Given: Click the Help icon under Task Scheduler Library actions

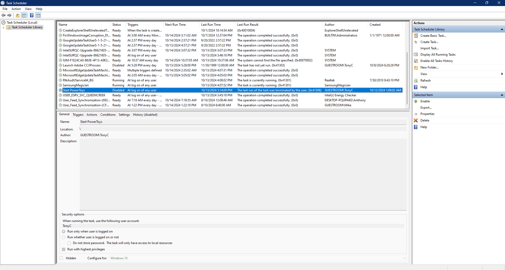Looking at the screenshot, I should pyautogui.click(x=416, y=87).
